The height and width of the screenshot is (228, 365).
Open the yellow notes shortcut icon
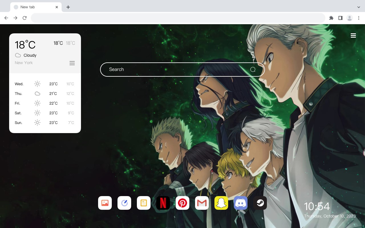[144, 203]
